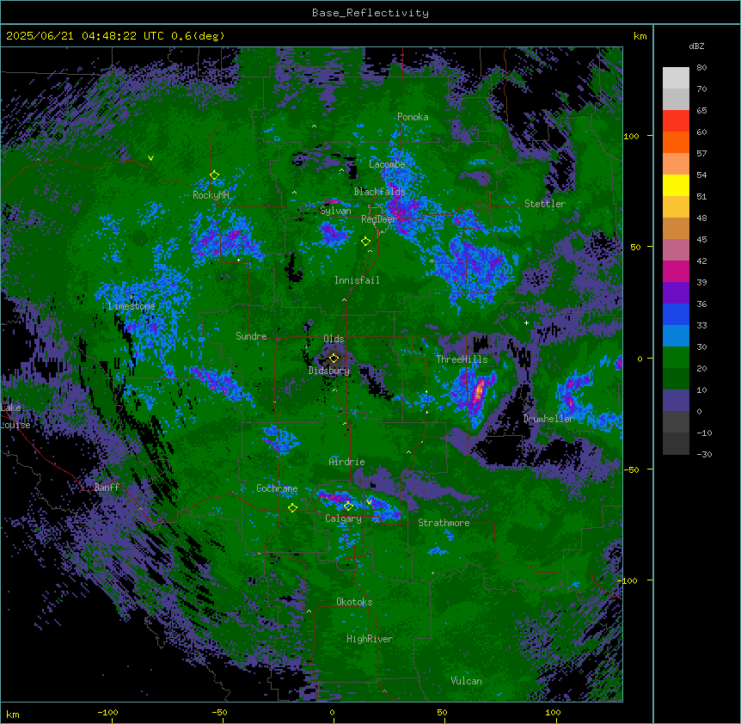The image size is (741, 724).
Task: Click the Ponoka city label
Action: pyautogui.click(x=413, y=117)
